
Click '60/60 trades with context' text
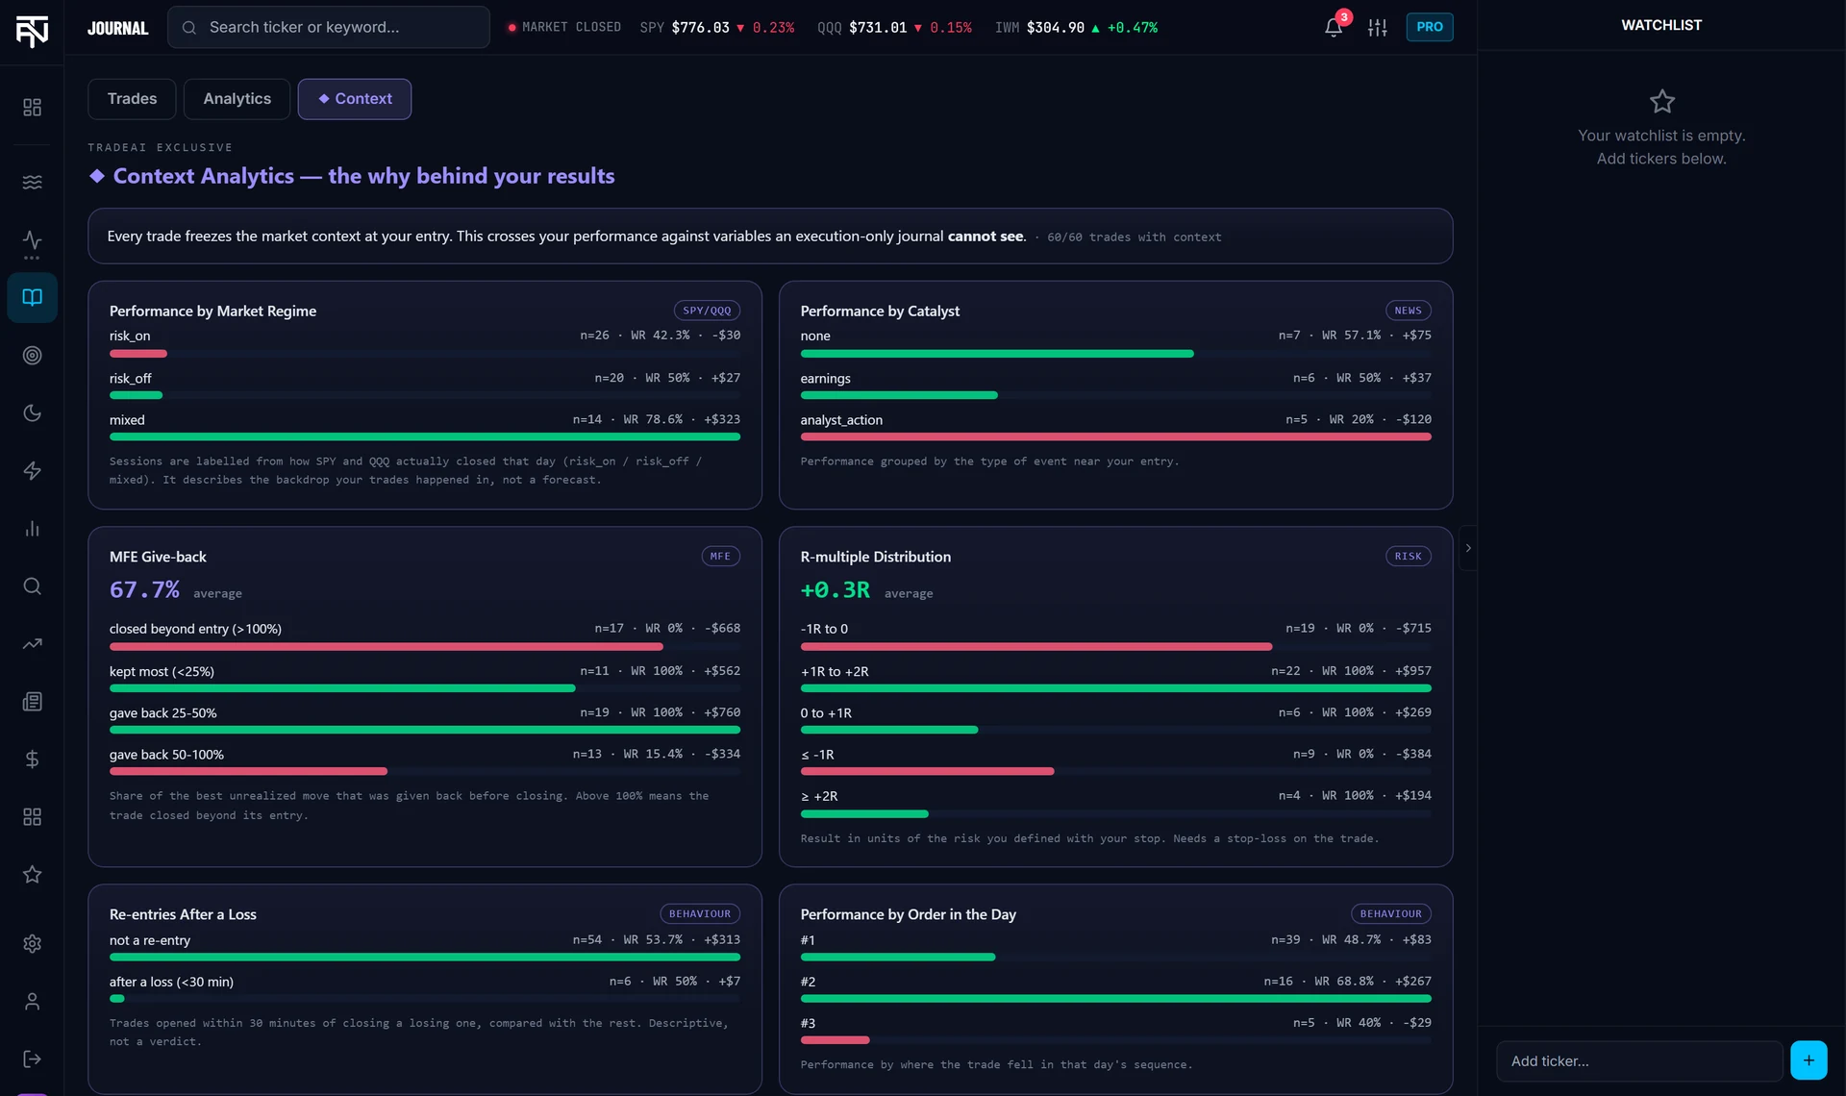point(1134,237)
